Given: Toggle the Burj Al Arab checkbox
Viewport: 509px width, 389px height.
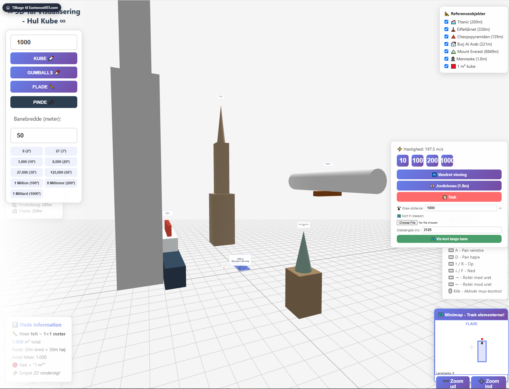Looking at the screenshot, I should 446,44.
